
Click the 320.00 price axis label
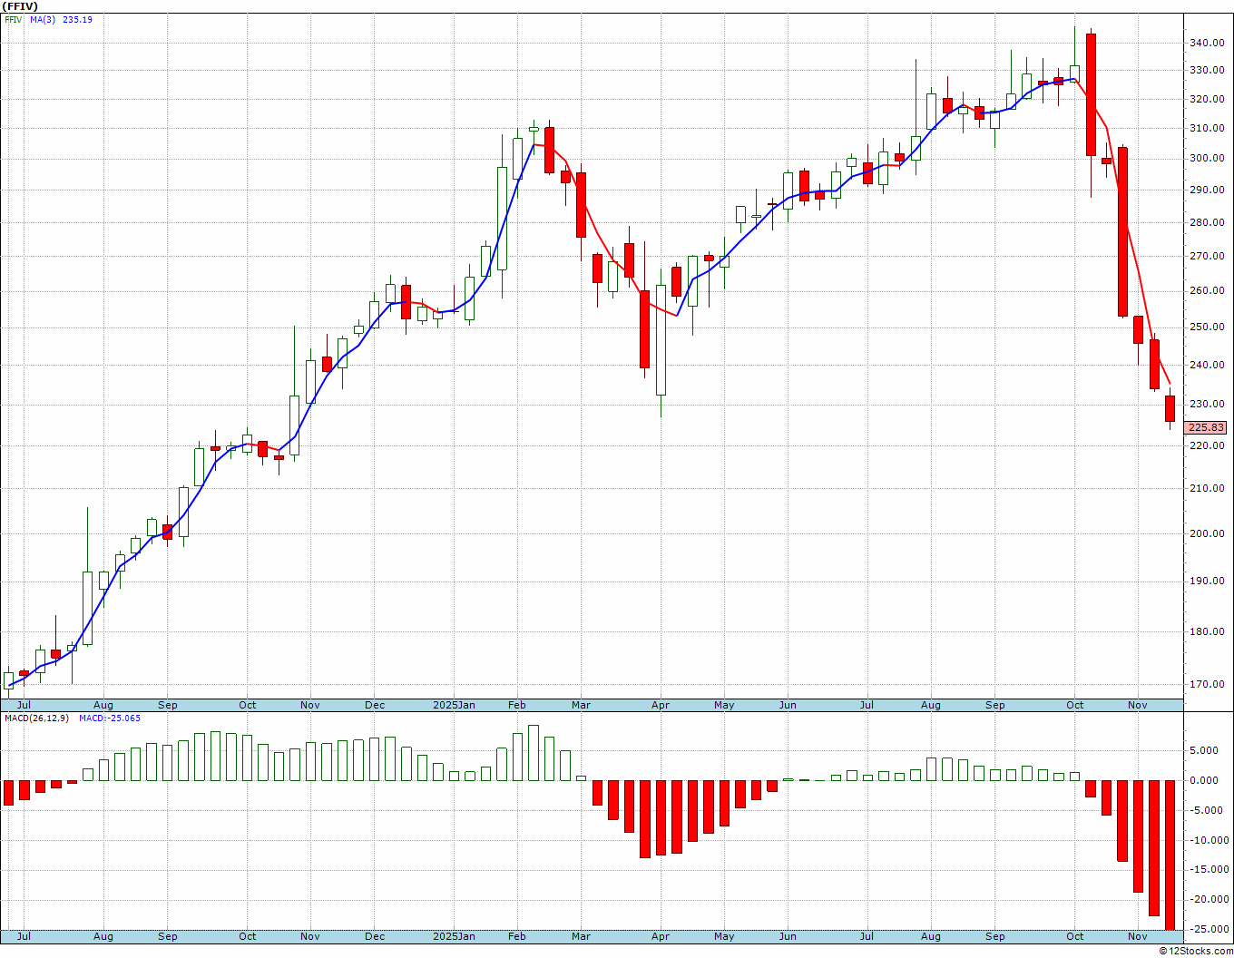click(1206, 99)
